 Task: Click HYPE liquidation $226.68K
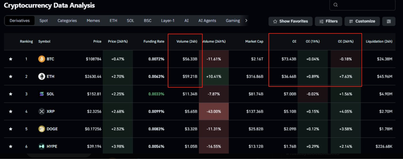point(384,146)
